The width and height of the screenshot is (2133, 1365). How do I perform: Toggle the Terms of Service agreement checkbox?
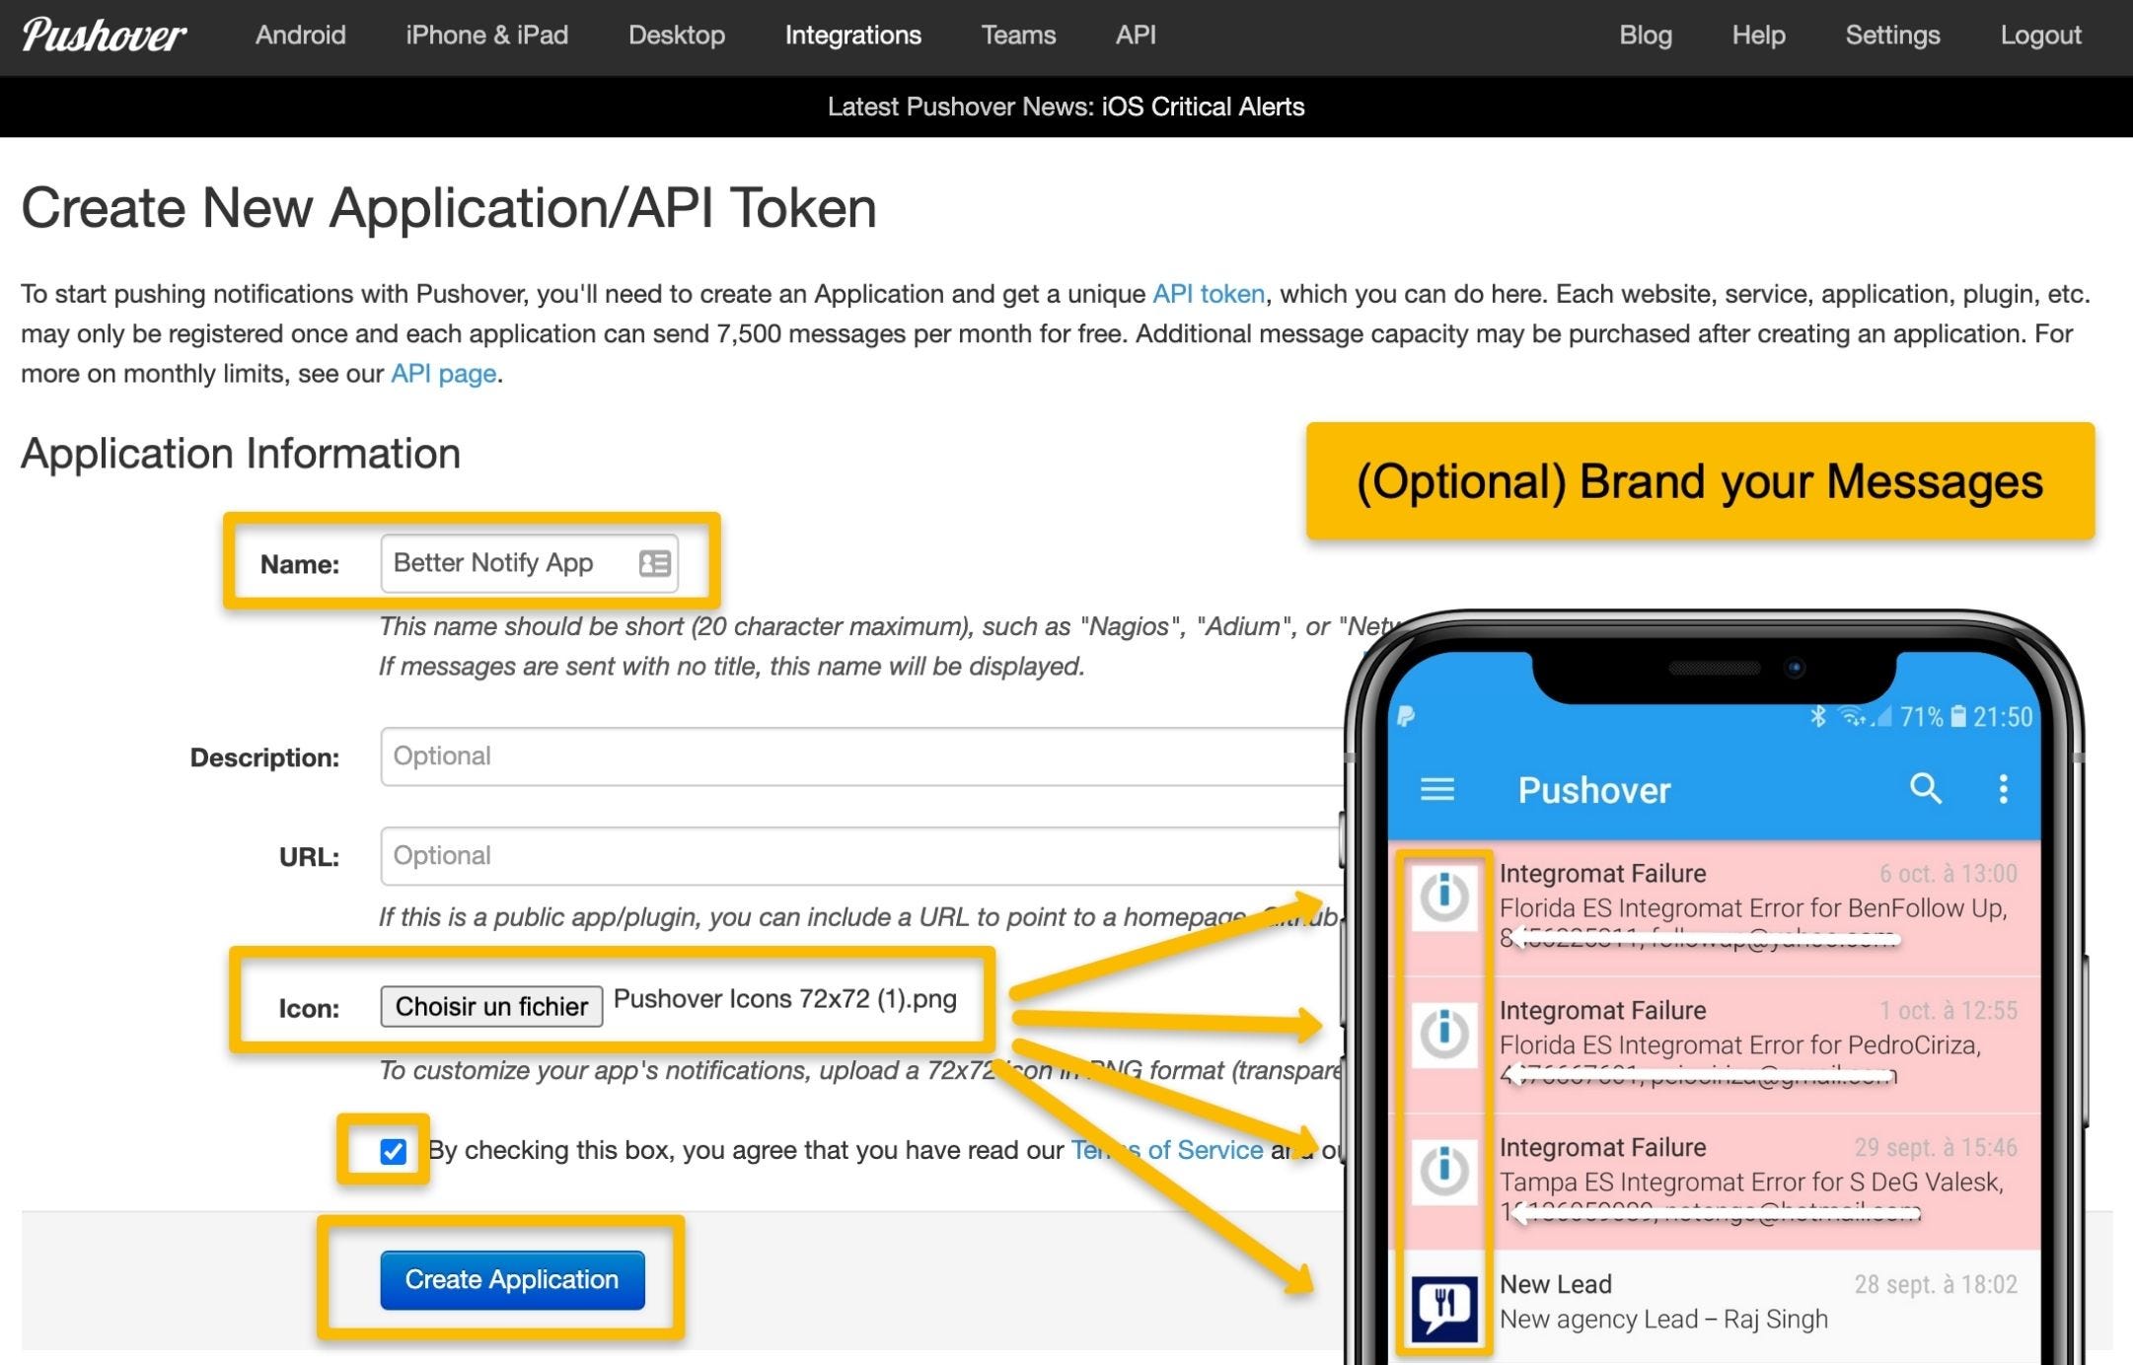[x=393, y=1151]
